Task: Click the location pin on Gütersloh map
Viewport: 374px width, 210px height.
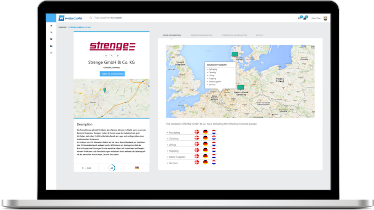Action: point(105,90)
